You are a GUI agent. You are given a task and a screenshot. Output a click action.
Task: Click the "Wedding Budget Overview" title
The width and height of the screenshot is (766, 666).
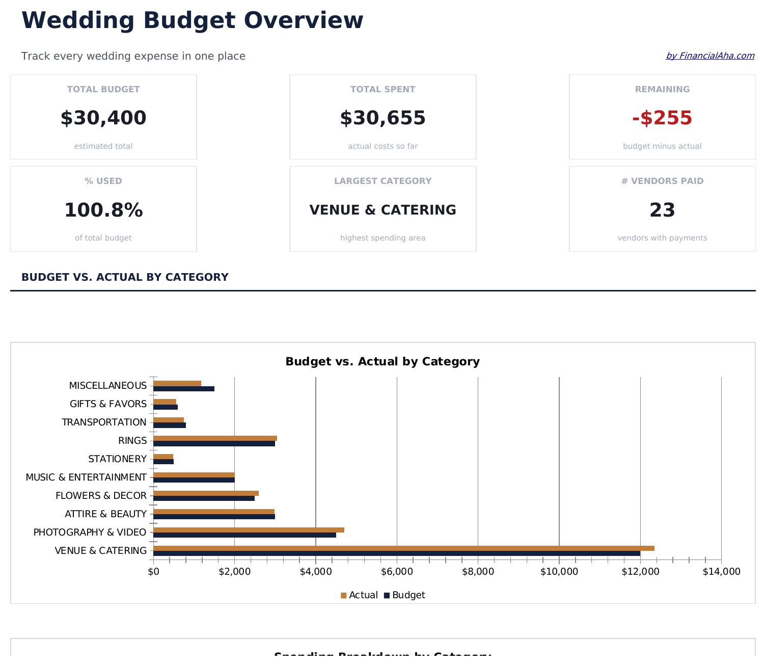click(192, 20)
